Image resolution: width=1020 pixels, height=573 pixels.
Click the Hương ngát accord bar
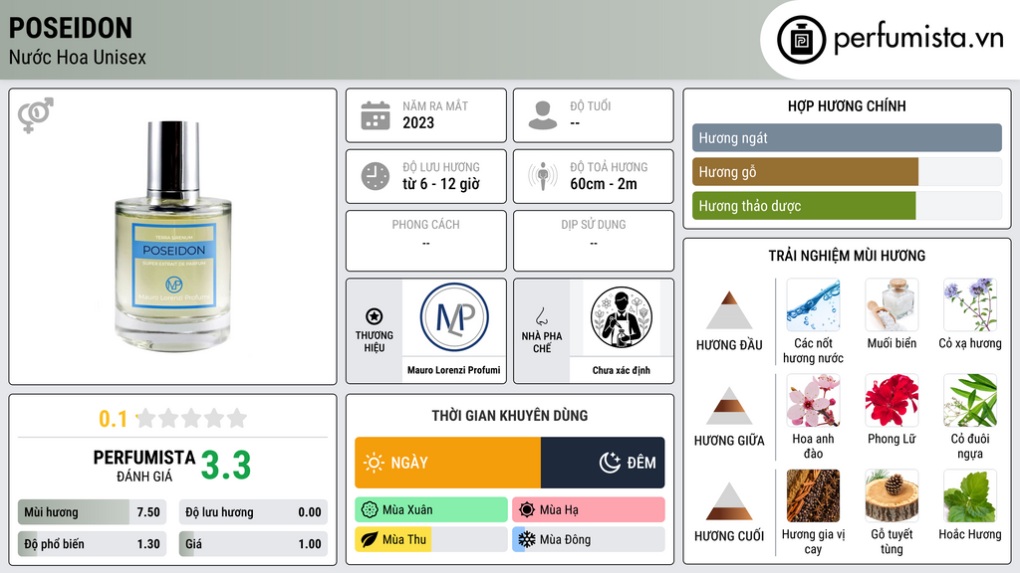pos(847,137)
